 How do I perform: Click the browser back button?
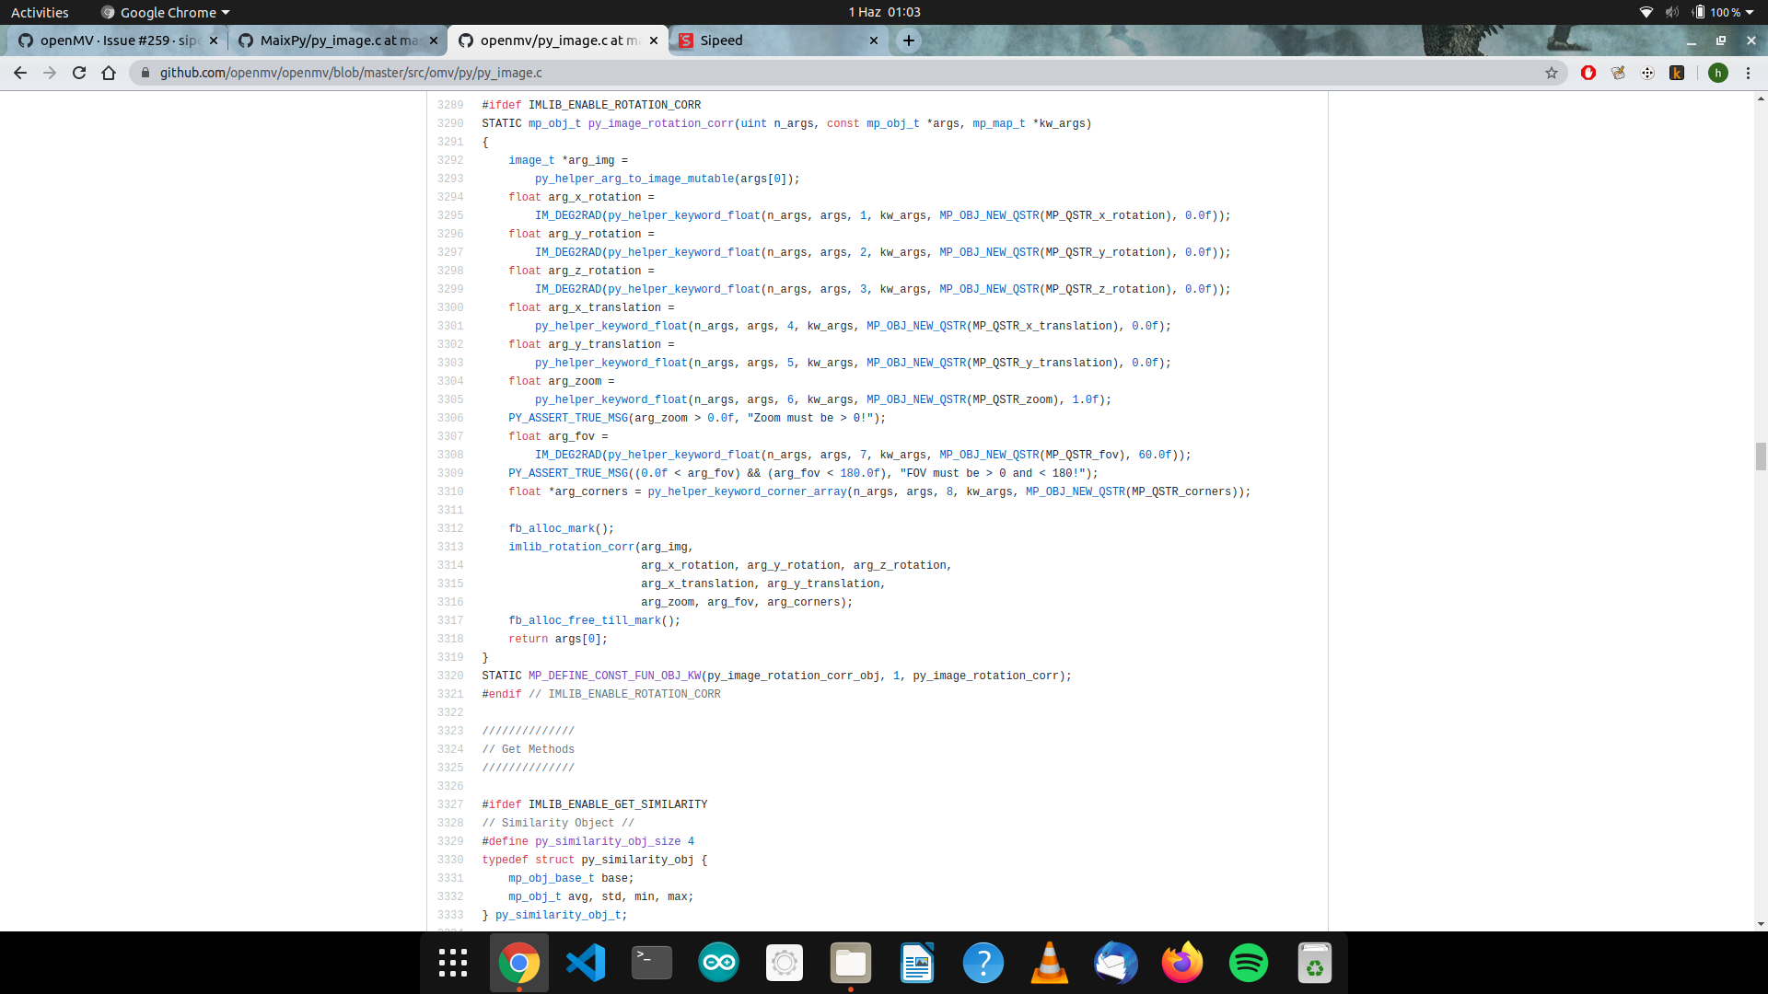20,73
